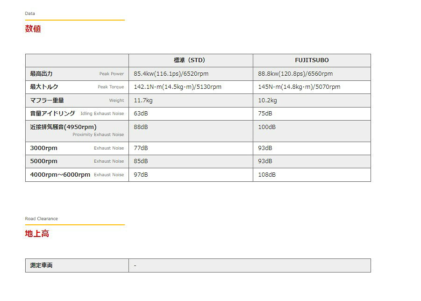Click the 11.7kg standard weight cell
The height and width of the screenshot is (301, 421).
point(143,100)
